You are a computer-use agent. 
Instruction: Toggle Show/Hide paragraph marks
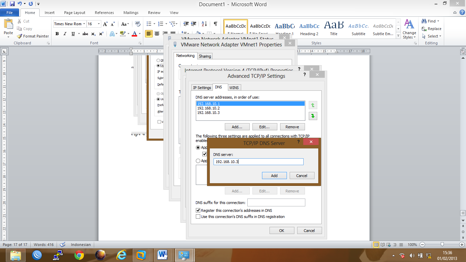point(215,24)
